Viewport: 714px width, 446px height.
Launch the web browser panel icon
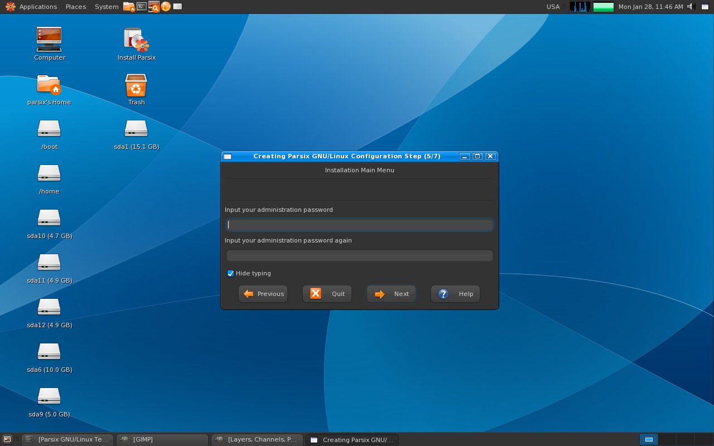[x=166, y=7]
